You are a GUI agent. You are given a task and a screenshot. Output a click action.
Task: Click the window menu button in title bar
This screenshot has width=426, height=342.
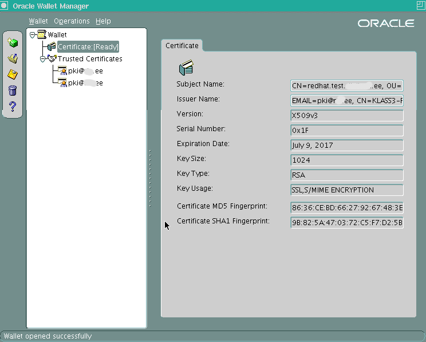tap(4, 5)
